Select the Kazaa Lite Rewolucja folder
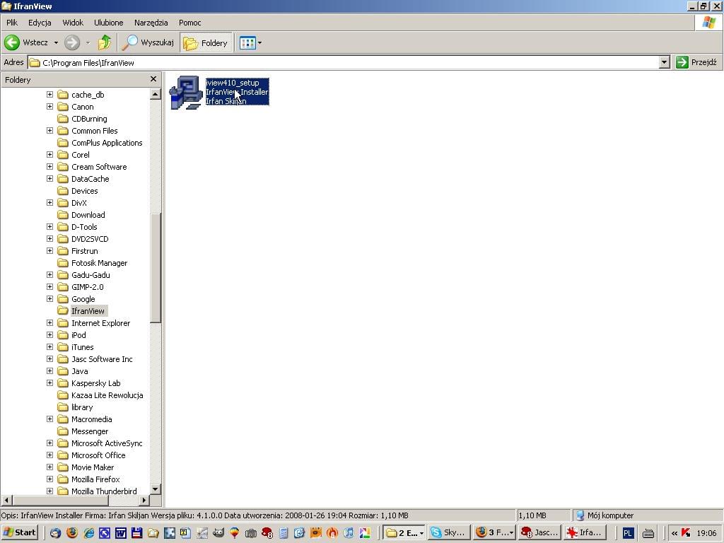Image resolution: width=724 pixels, height=543 pixels. [107, 395]
